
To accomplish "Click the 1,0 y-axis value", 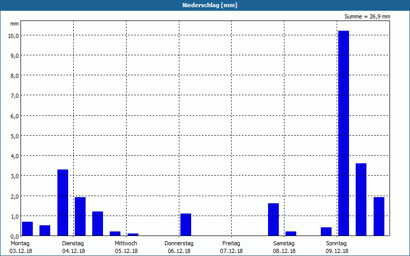I will [14, 217].
